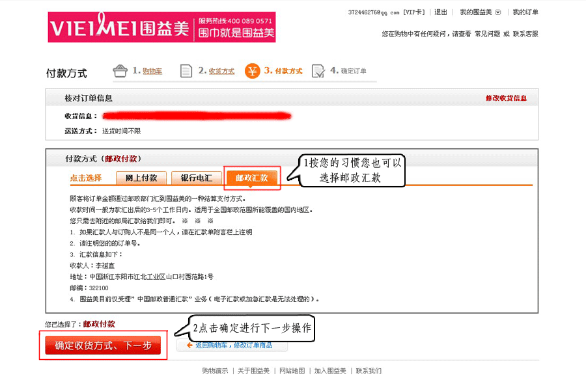Screen dimensions: 586x380
Task: Click the 点击选择 label
Action: pyautogui.click(x=86, y=178)
